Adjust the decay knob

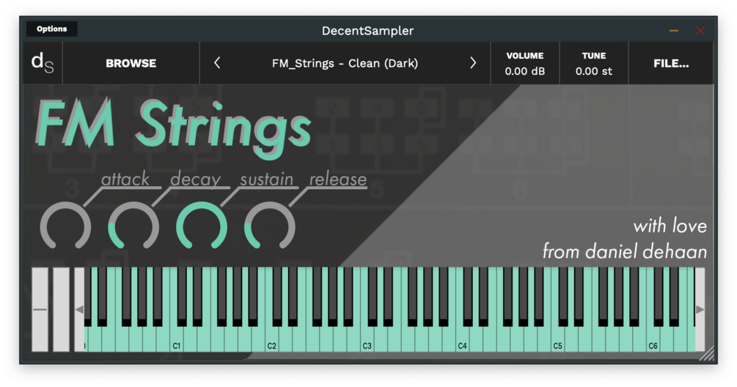133,226
